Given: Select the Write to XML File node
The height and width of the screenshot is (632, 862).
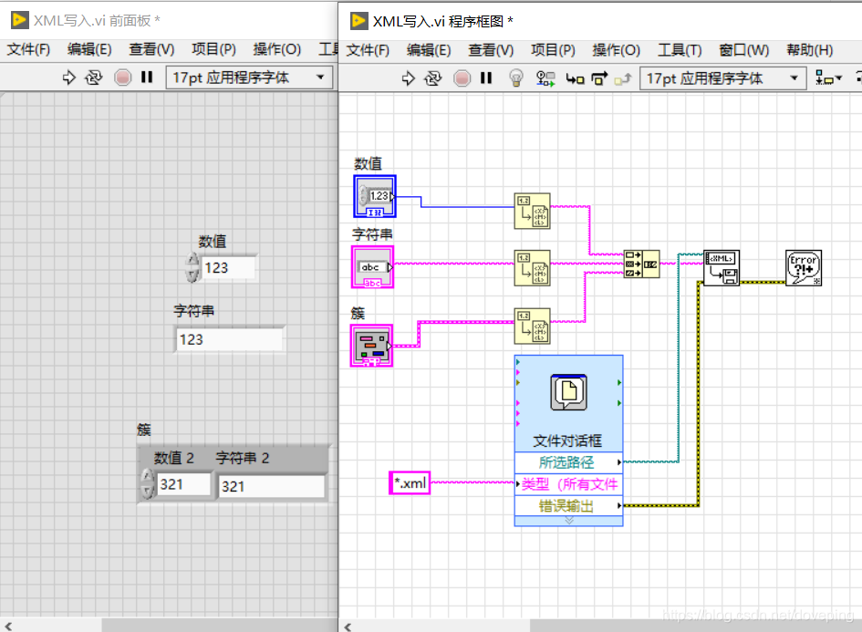Looking at the screenshot, I should click(721, 268).
